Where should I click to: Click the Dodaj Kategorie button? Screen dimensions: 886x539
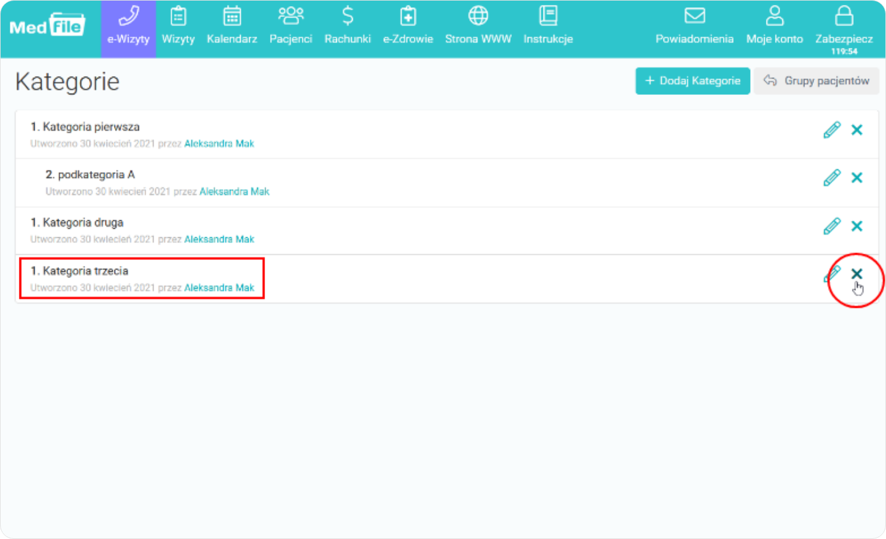click(692, 81)
